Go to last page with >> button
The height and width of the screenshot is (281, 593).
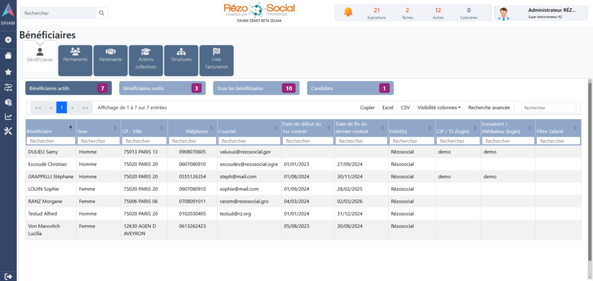point(85,108)
